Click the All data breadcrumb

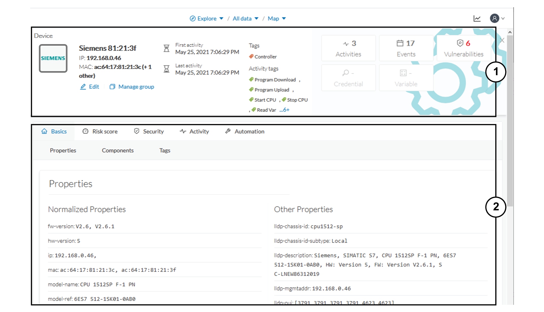pos(242,19)
